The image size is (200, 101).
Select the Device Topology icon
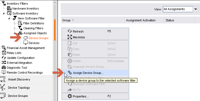point(2,88)
